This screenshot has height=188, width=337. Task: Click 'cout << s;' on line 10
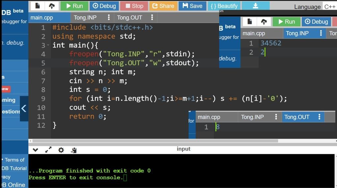(90, 107)
